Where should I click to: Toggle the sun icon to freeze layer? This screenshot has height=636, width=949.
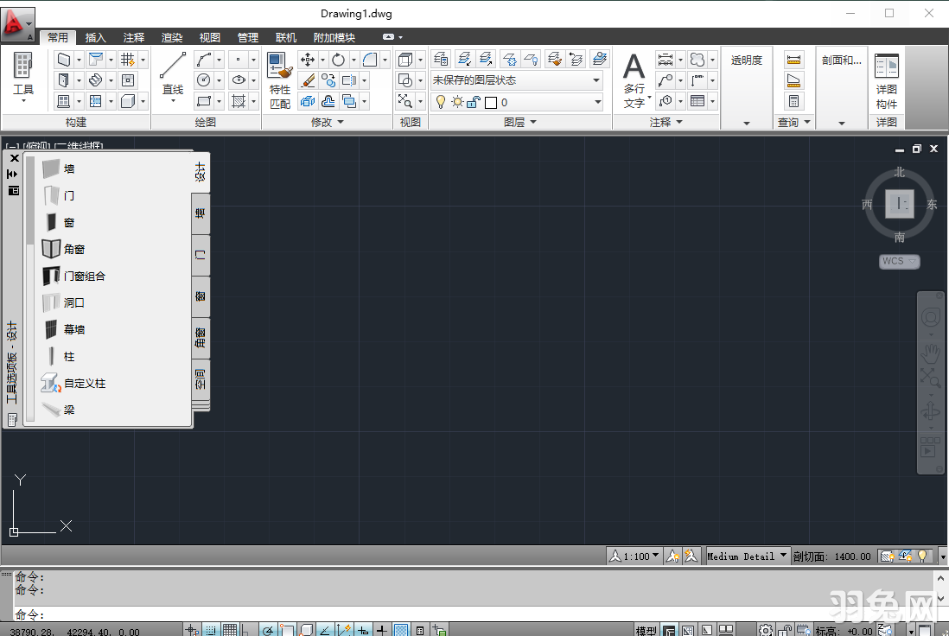click(x=457, y=101)
